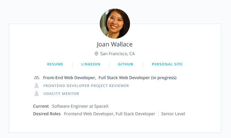Click the Desired Roles label
231x138 pixels.
coord(47,114)
